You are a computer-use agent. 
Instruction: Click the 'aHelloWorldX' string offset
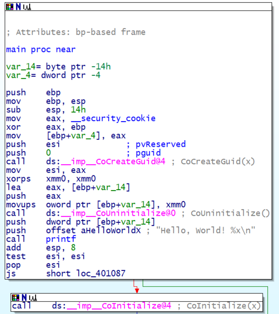click(x=111, y=231)
